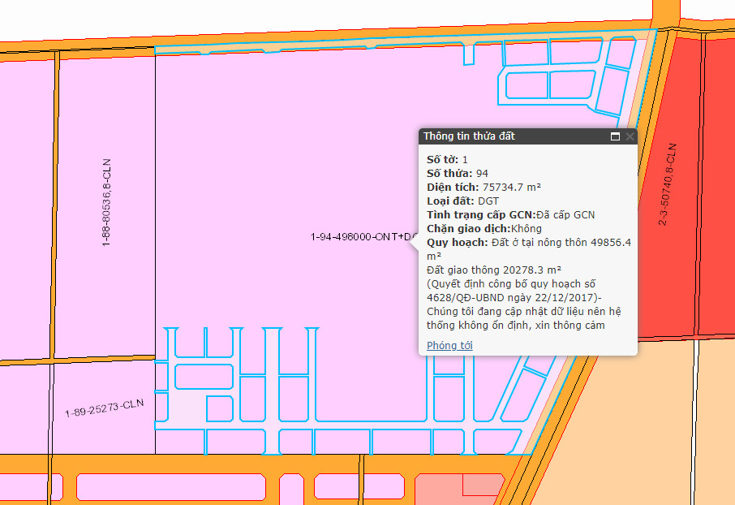
Task: Click the Số tờ value in popup
Action: coord(465,158)
